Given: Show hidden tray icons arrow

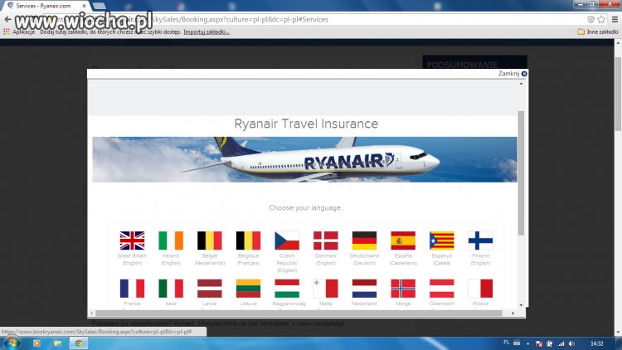Looking at the screenshot, I should (527, 343).
